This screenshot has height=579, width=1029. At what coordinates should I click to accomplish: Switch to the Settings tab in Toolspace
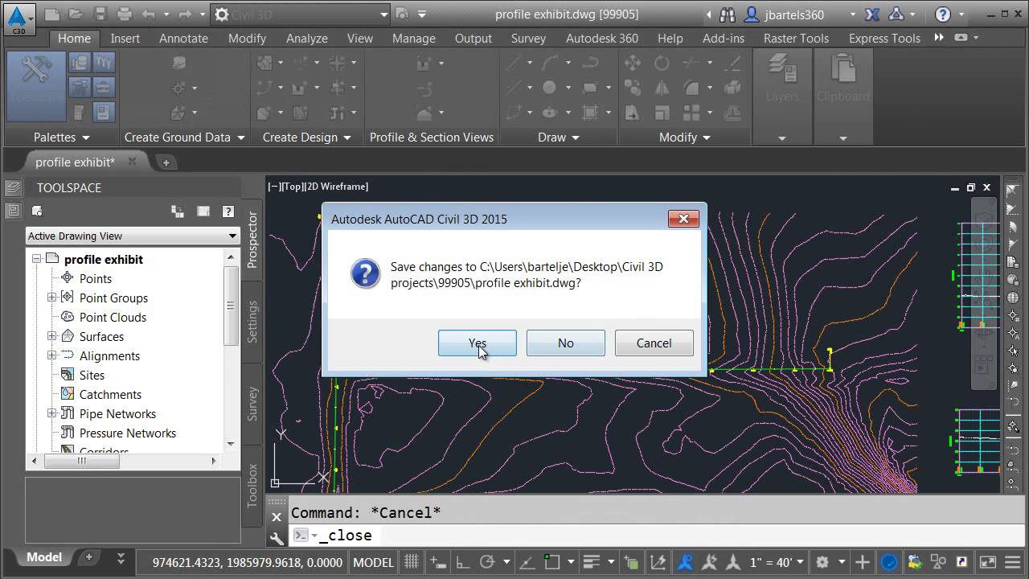point(252,322)
